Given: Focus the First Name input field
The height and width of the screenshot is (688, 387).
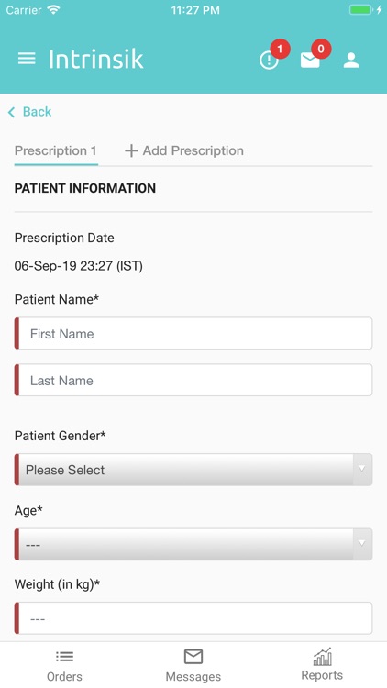Looking at the screenshot, I should (x=193, y=334).
